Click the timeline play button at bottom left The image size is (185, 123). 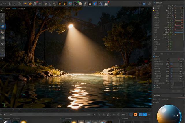[x=5, y=114]
